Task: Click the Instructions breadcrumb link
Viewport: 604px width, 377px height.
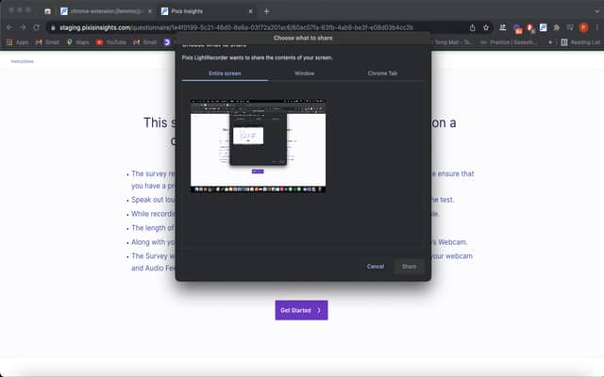Action: click(x=22, y=61)
